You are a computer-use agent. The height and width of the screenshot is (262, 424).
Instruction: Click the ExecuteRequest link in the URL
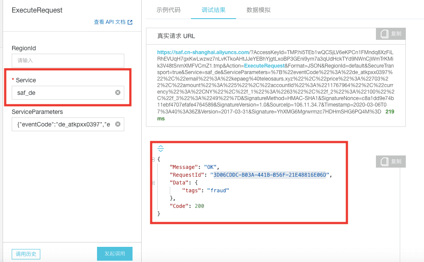[x=264, y=66]
